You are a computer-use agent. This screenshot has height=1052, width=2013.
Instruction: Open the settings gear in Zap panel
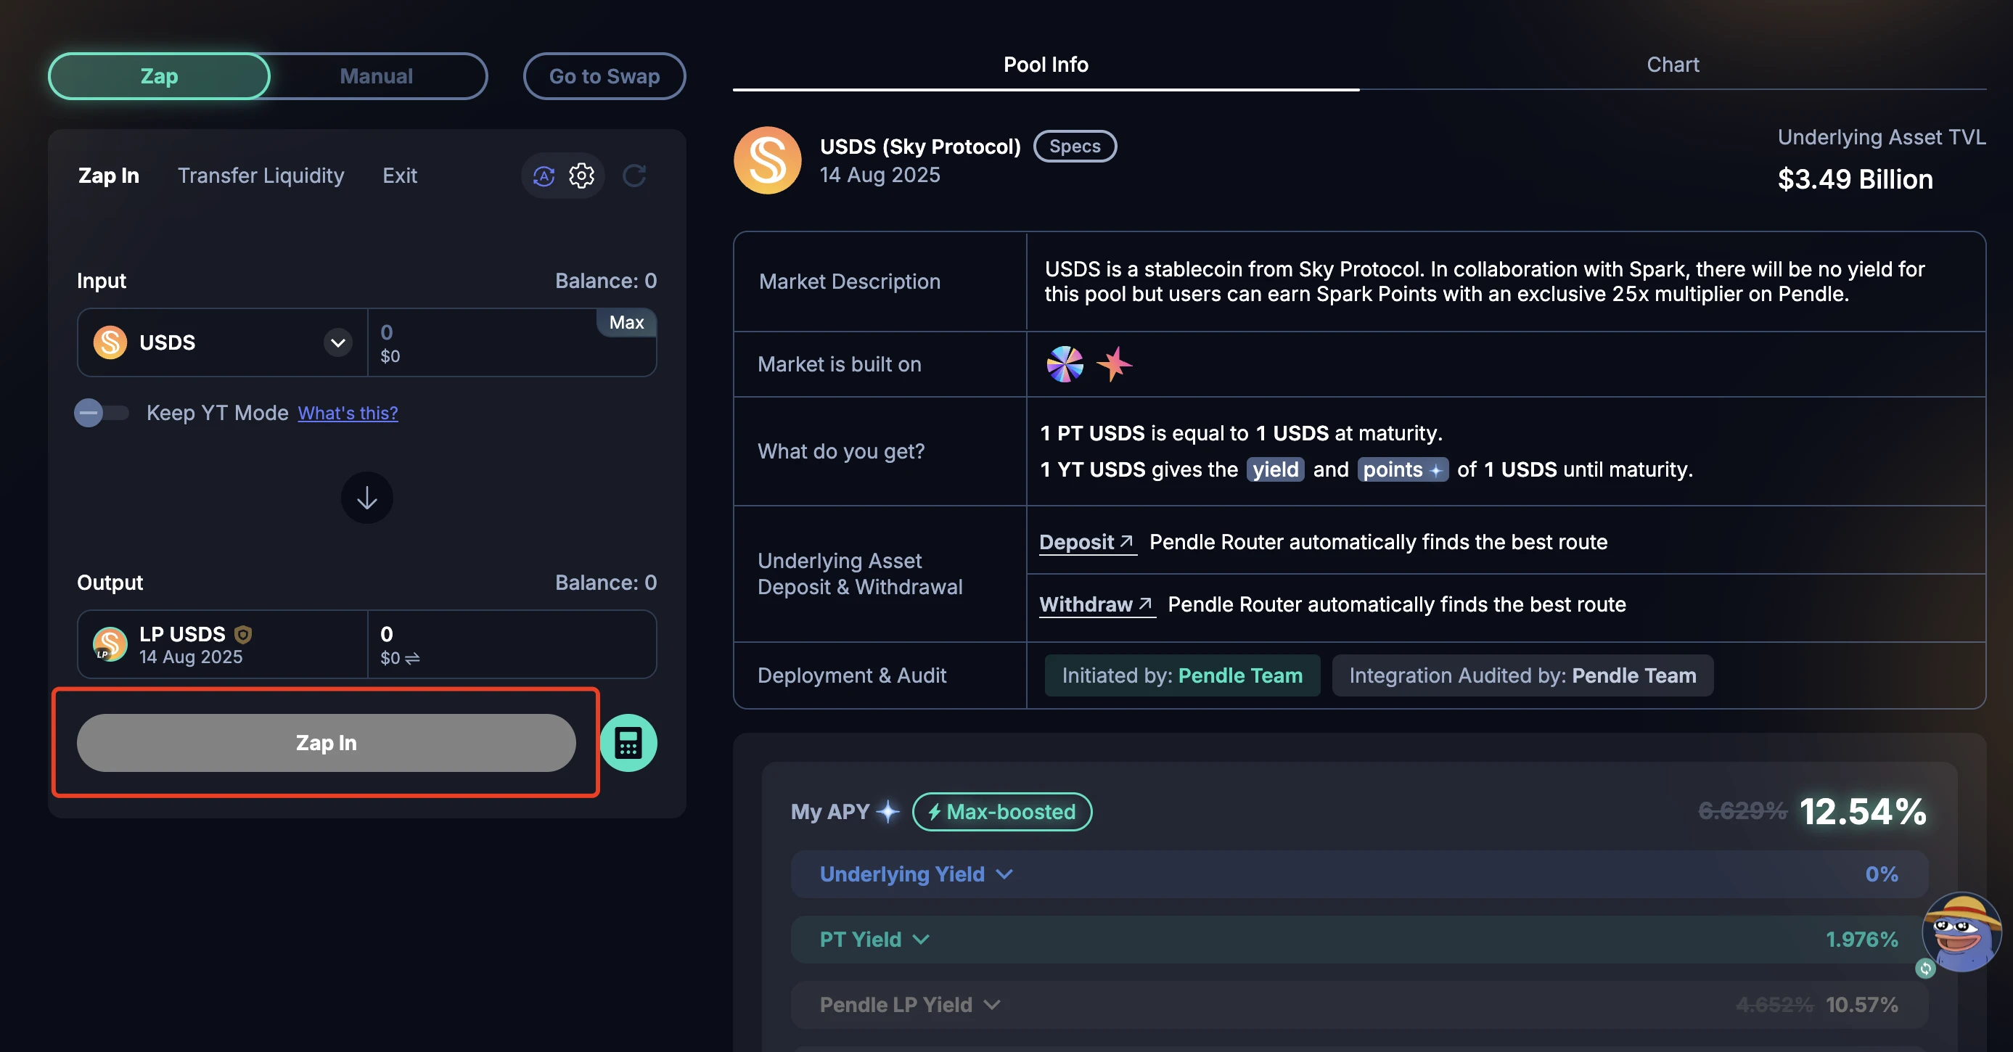pos(581,176)
